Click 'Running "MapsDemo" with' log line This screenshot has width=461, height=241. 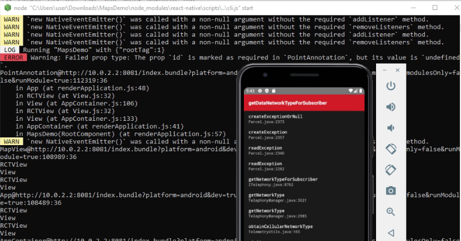[94, 50]
